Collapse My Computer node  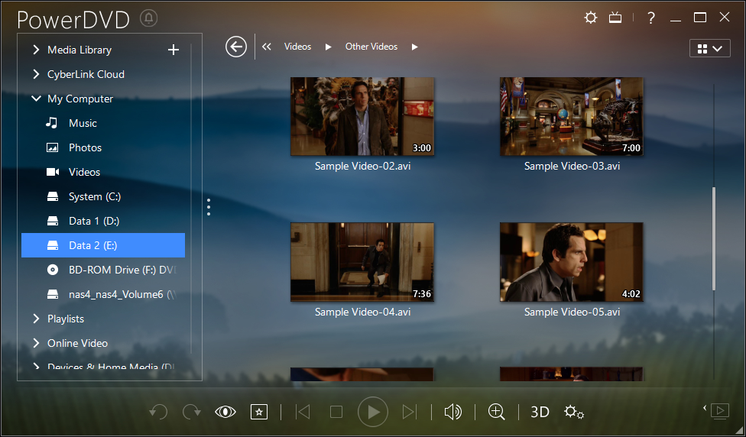point(36,99)
